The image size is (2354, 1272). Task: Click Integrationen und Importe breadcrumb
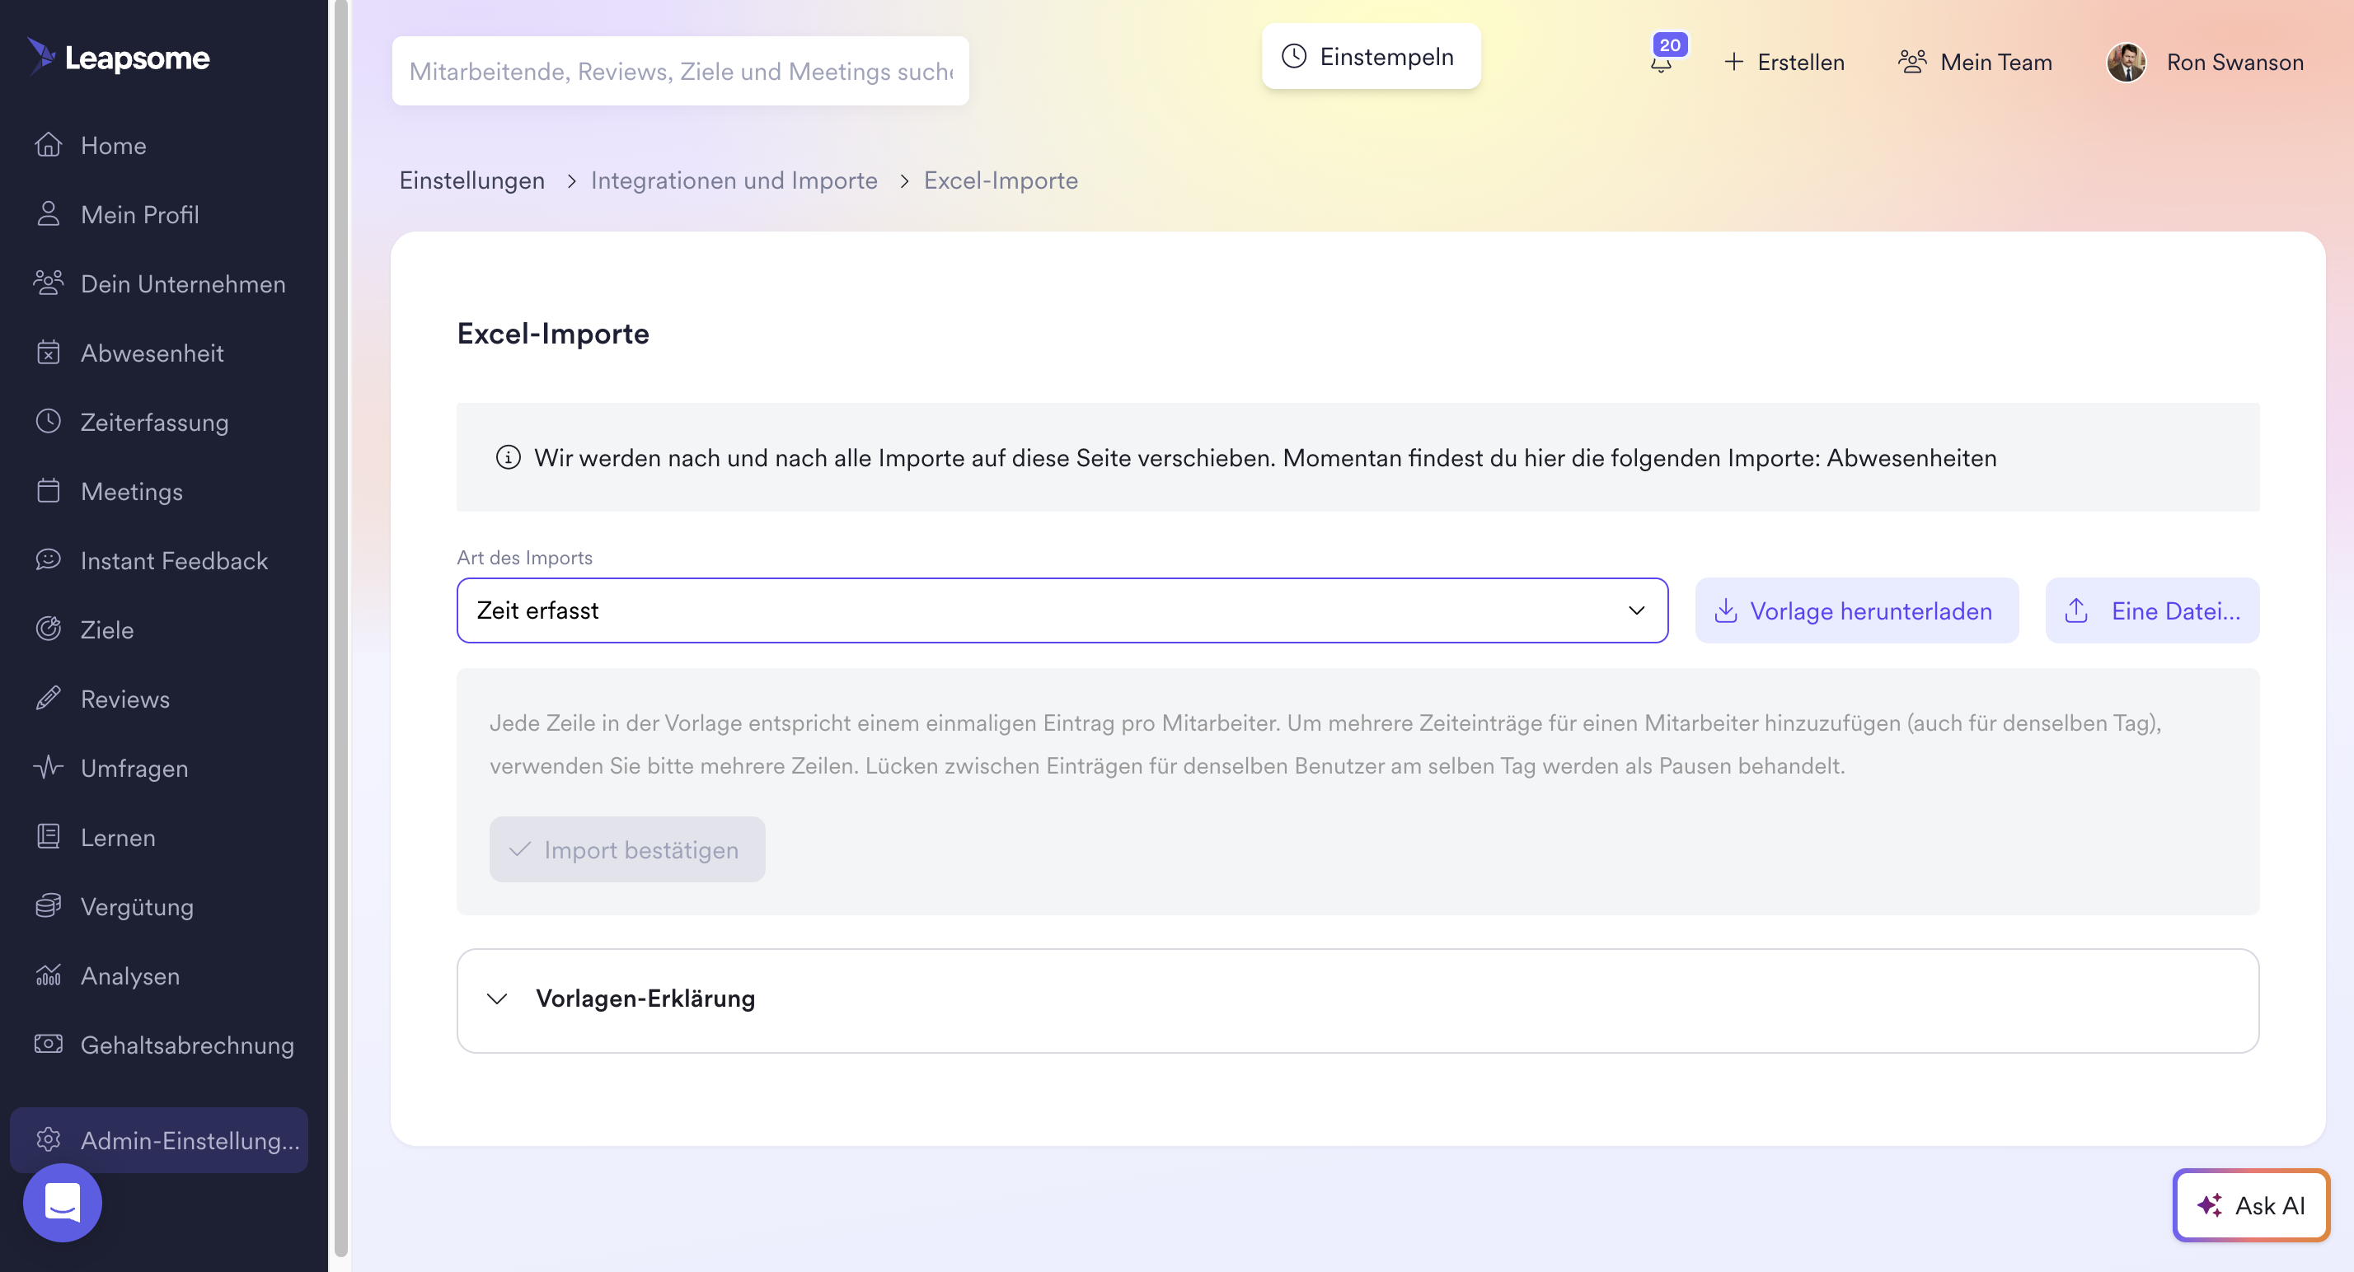coord(734,180)
